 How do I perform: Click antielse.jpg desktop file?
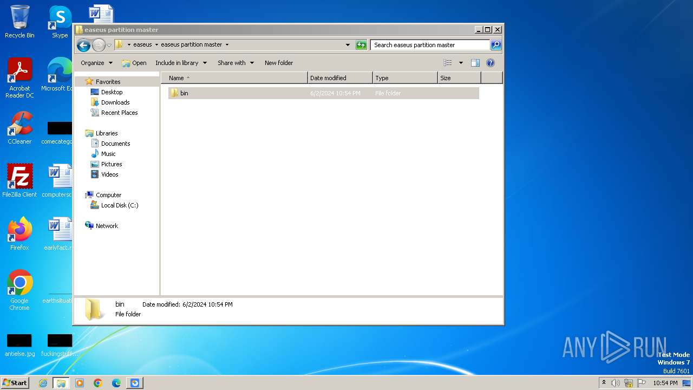19,346
